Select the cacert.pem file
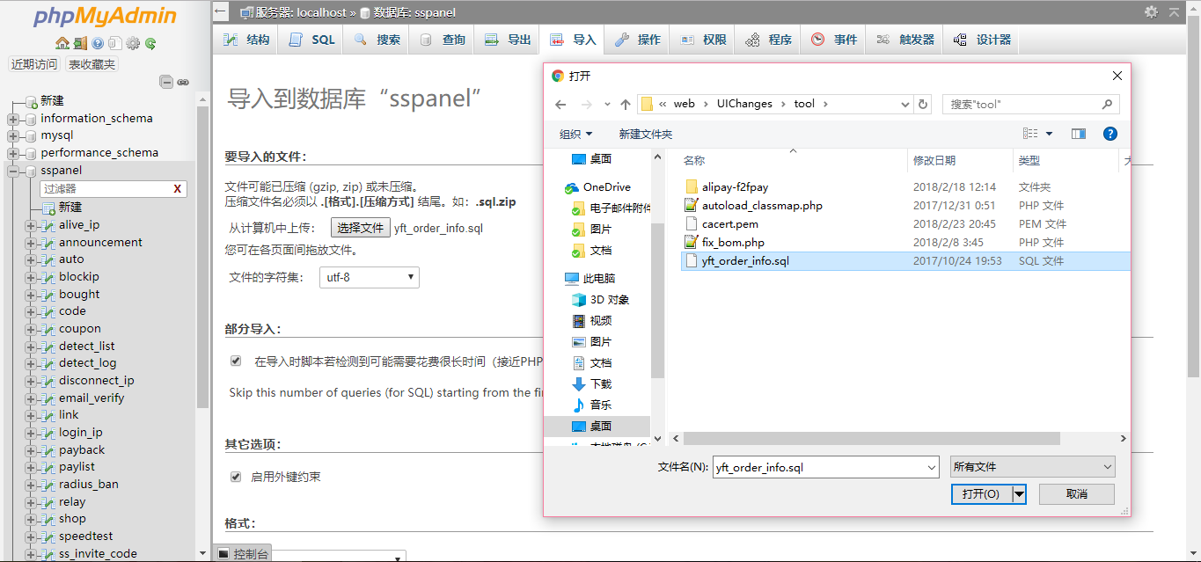The image size is (1201, 562). pos(730,224)
